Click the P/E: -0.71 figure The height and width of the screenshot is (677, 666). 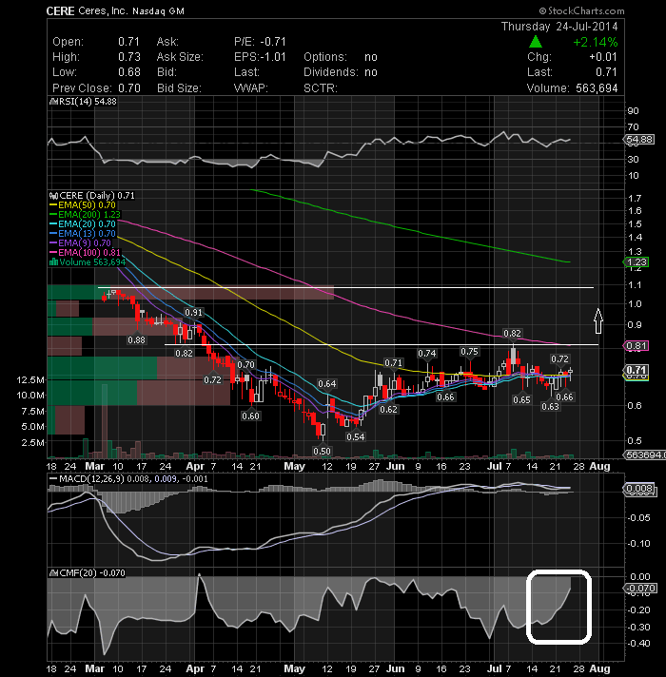click(x=260, y=42)
